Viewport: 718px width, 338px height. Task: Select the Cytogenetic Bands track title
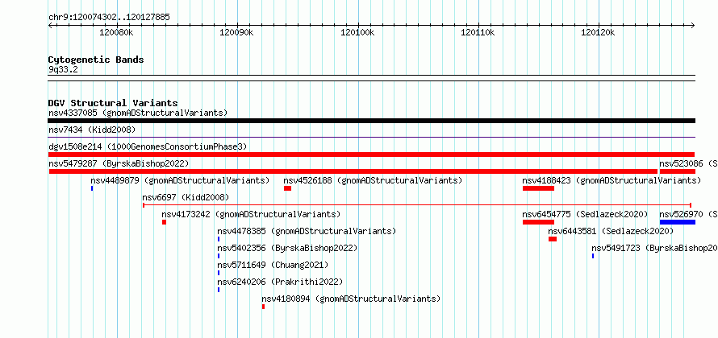coord(96,60)
